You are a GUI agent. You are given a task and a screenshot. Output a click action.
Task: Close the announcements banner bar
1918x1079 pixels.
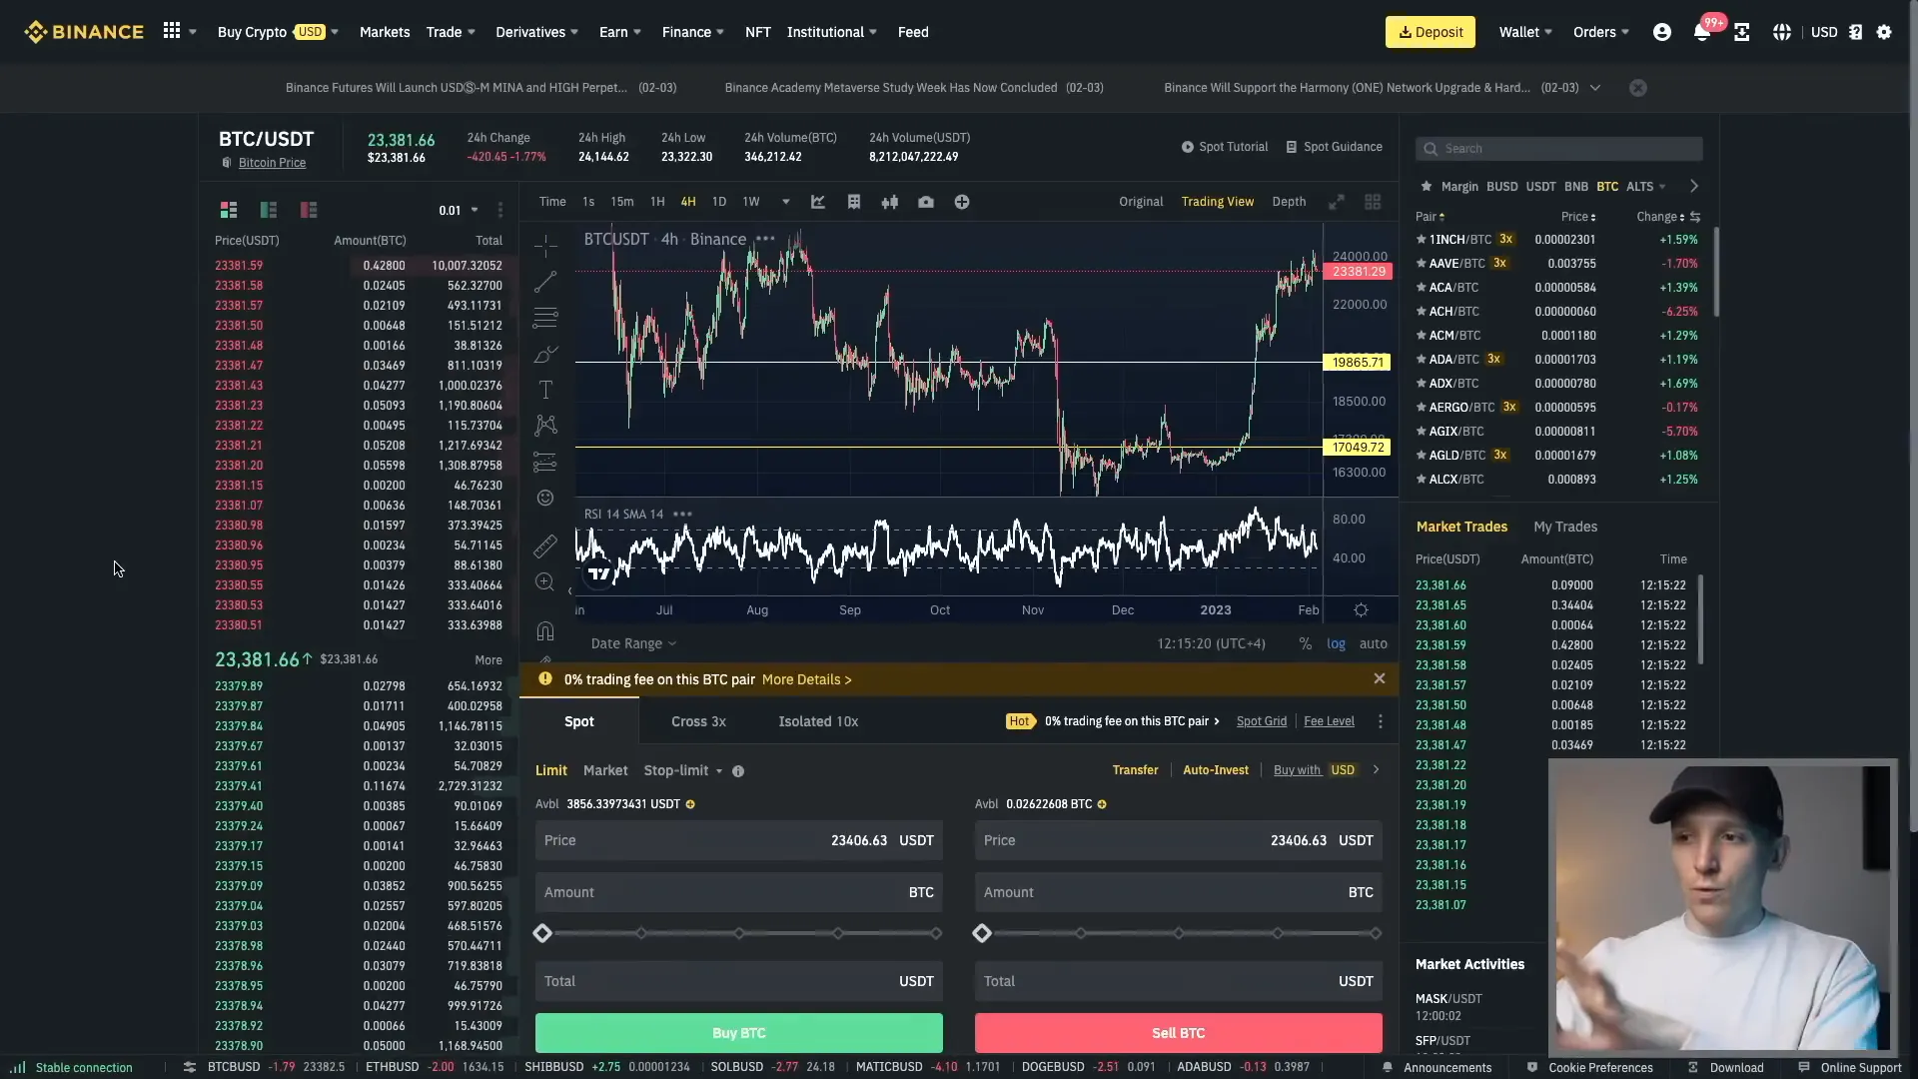1638,88
